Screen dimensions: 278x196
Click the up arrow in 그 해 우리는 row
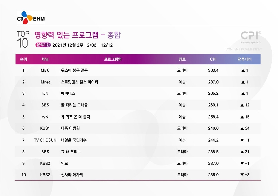pos(242,152)
